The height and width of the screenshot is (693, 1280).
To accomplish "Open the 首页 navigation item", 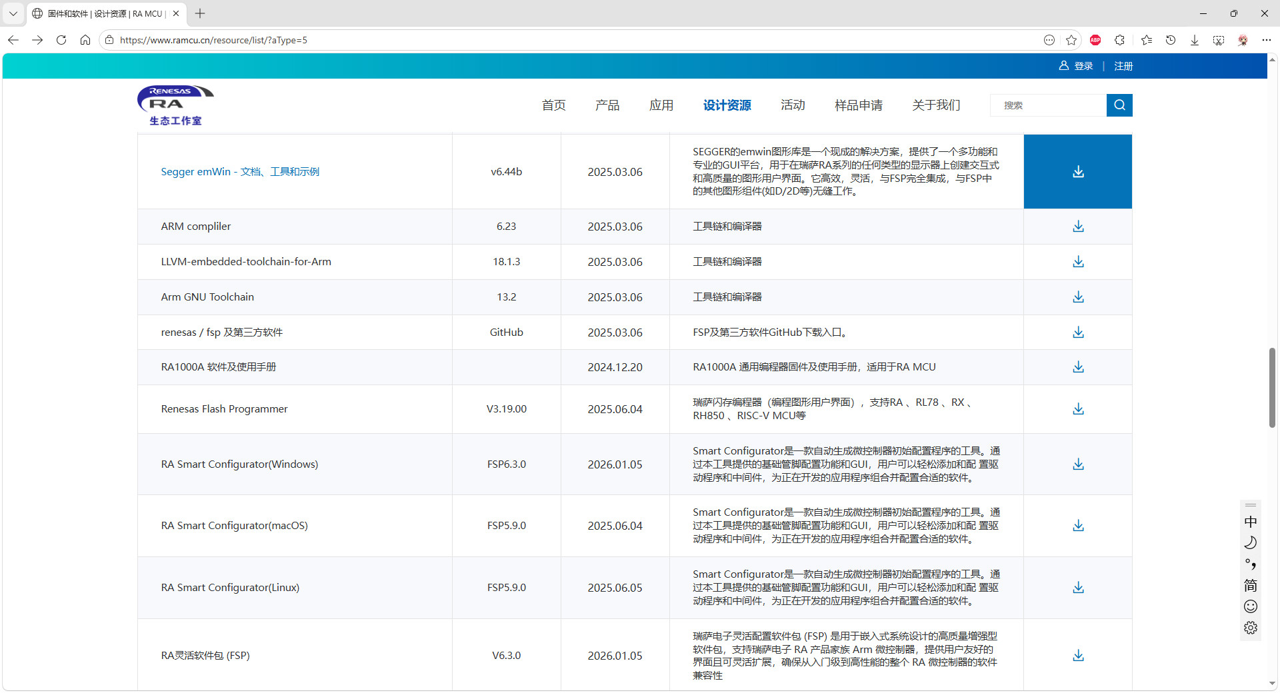I will pos(553,105).
